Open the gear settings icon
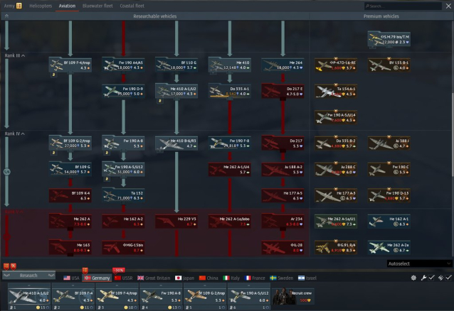Viewport: 454px width, 311px height. point(413,278)
